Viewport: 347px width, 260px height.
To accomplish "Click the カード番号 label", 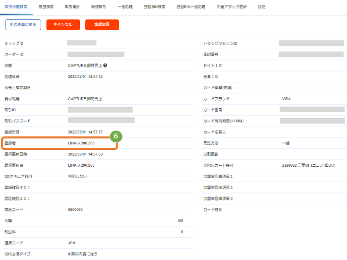I will point(213,110).
